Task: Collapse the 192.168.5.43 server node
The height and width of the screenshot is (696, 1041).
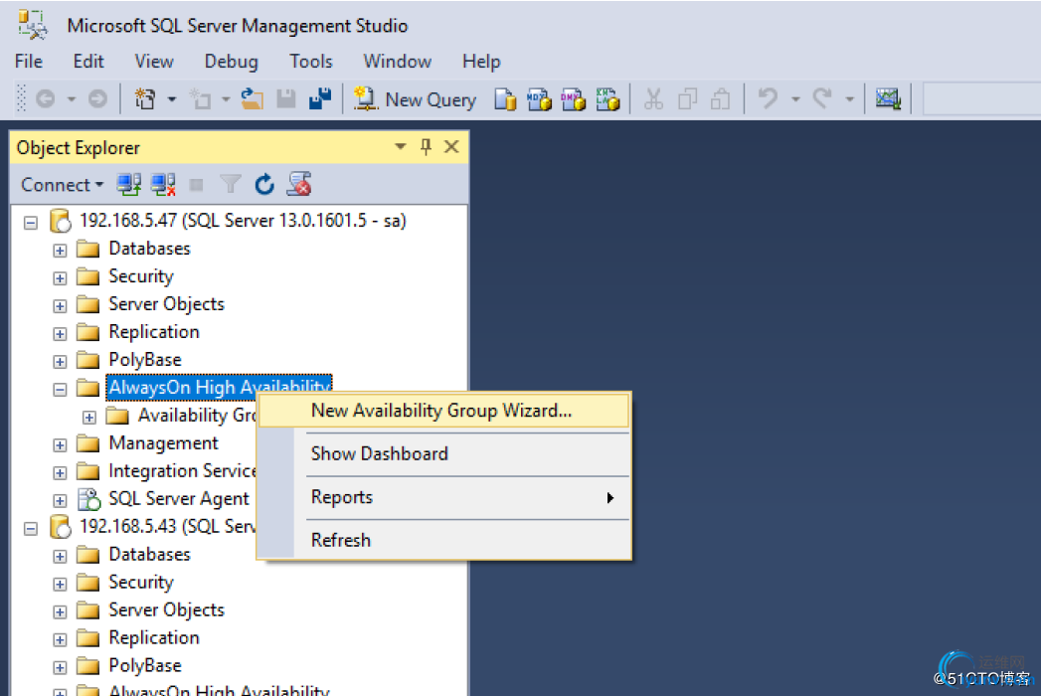Action: (31, 529)
